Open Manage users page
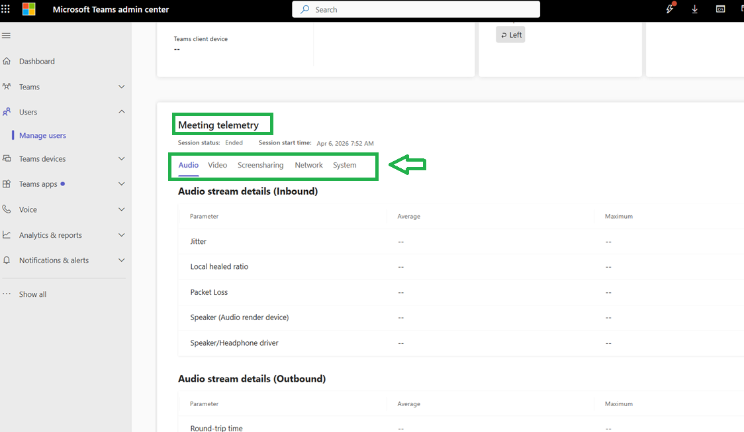The width and height of the screenshot is (744, 432). 43,135
